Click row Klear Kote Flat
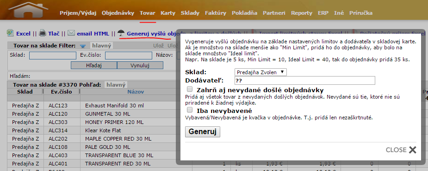This screenshot has height=171, width=428. (x=103, y=130)
